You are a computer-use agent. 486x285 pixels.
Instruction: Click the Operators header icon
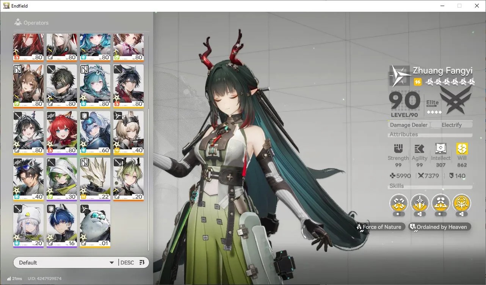click(x=18, y=23)
